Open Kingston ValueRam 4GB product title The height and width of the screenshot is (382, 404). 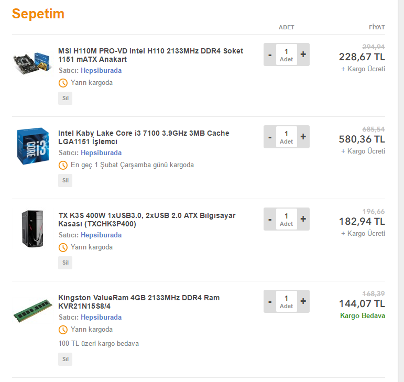(x=139, y=302)
